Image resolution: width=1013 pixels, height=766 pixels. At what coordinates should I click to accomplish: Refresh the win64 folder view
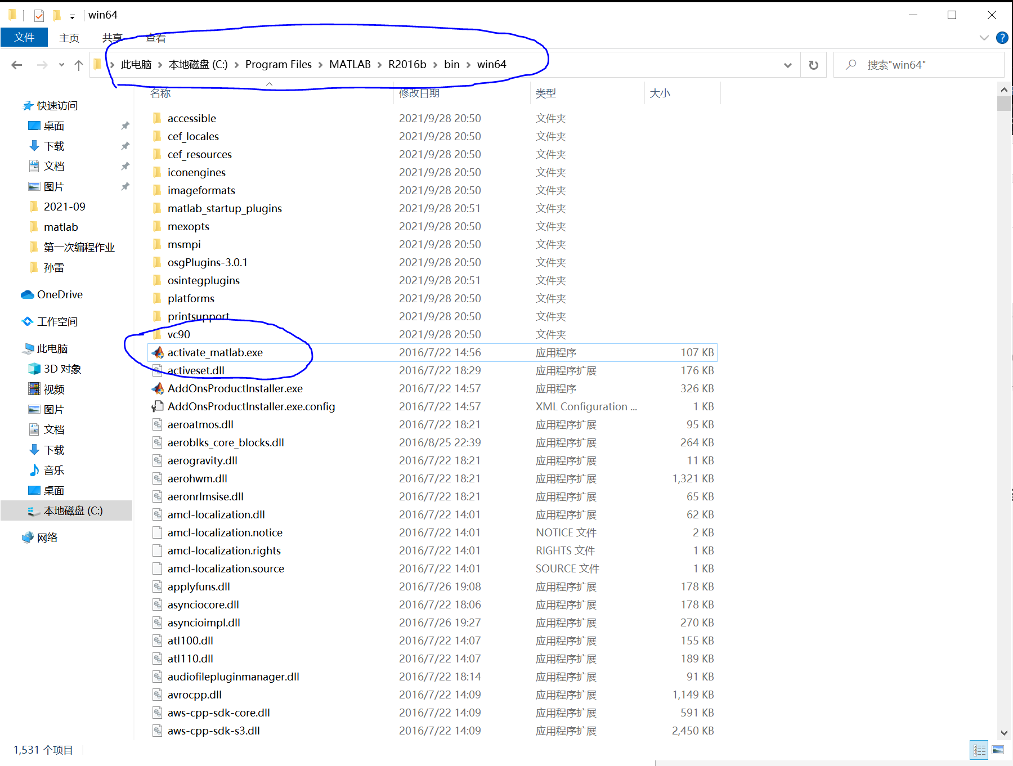click(813, 65)
